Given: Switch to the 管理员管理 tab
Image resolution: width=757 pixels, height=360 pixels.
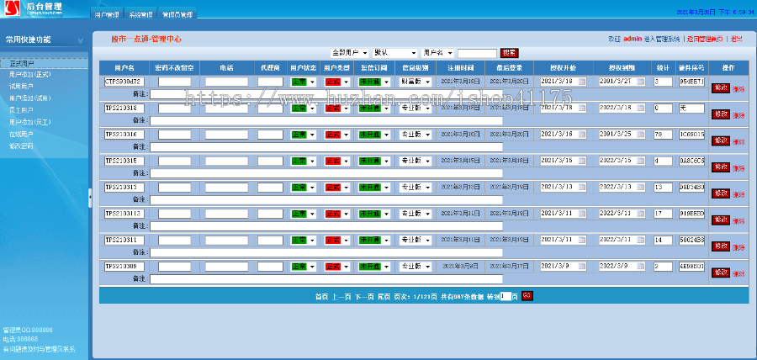Looking at the screenshot, I should point(177,15).
